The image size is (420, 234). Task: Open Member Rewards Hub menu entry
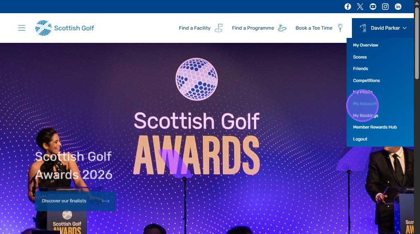point(375,127)
